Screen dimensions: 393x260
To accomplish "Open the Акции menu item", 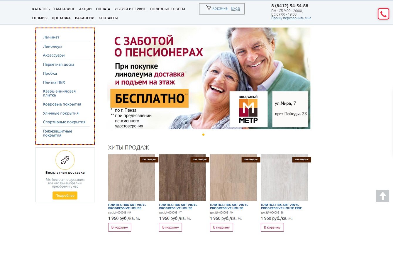I will click(x=85, y=9).
